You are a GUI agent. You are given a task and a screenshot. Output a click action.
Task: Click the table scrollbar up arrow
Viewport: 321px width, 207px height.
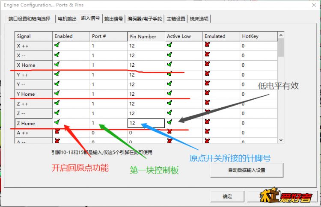point(281,35)
